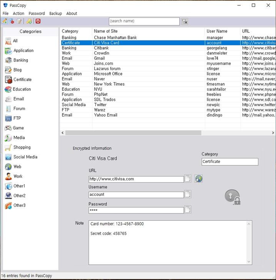Image resolution: width=276 pixels, height=280 pixels.
Task: Click the search name field
Action: [x=144, y=22]
